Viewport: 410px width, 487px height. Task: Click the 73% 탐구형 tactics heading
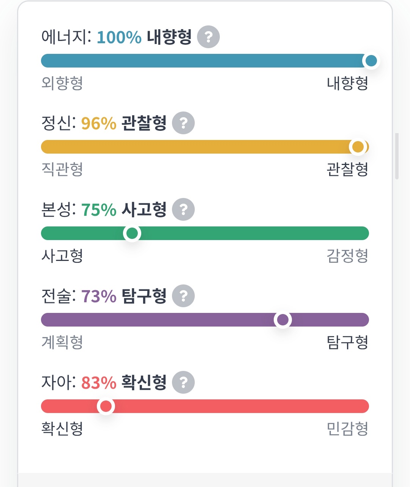[124, 296]
